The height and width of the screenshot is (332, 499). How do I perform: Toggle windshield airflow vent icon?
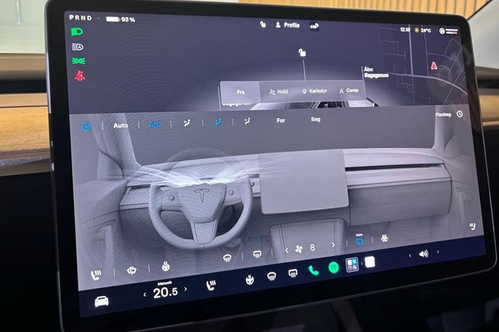[x=187, y=123]
